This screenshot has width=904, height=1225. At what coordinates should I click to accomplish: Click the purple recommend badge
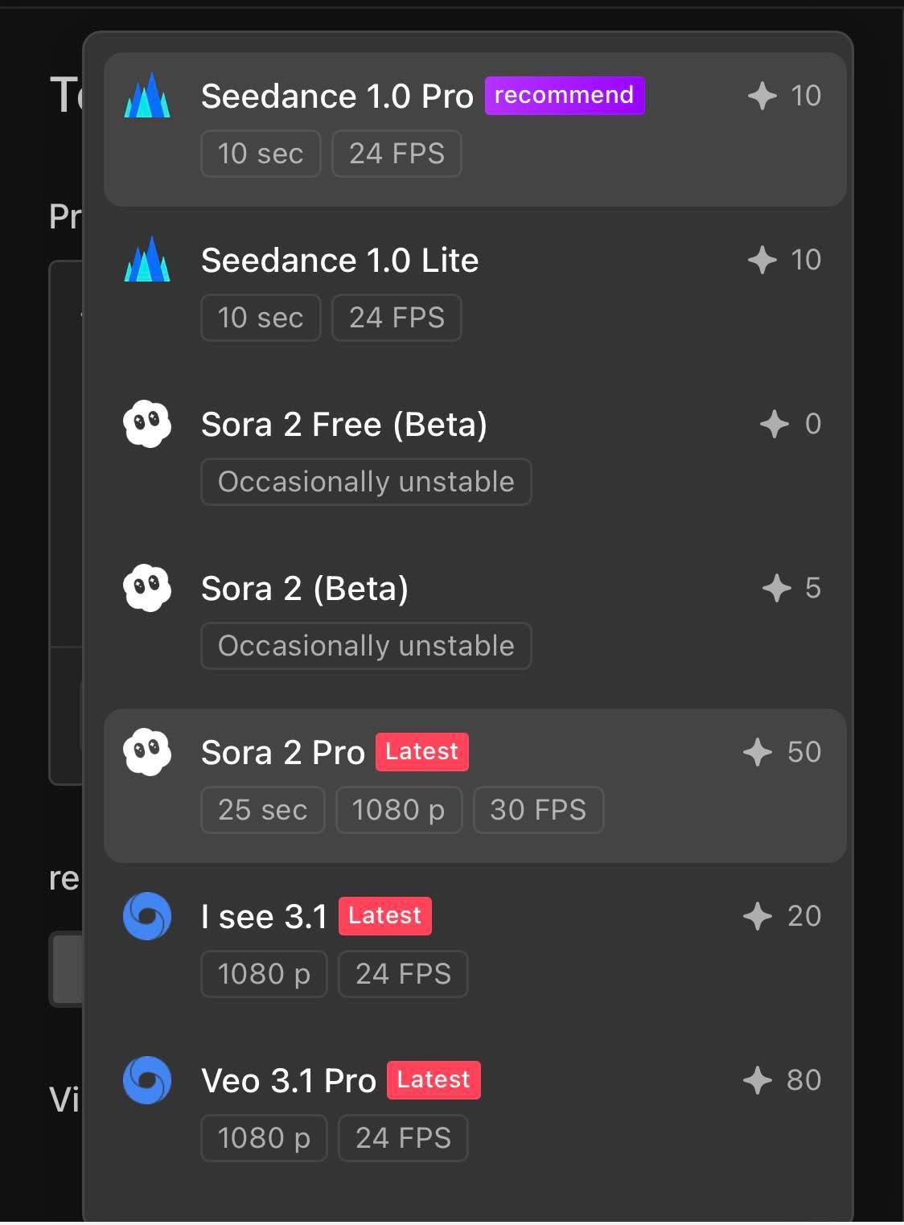(x=565, y=95)
